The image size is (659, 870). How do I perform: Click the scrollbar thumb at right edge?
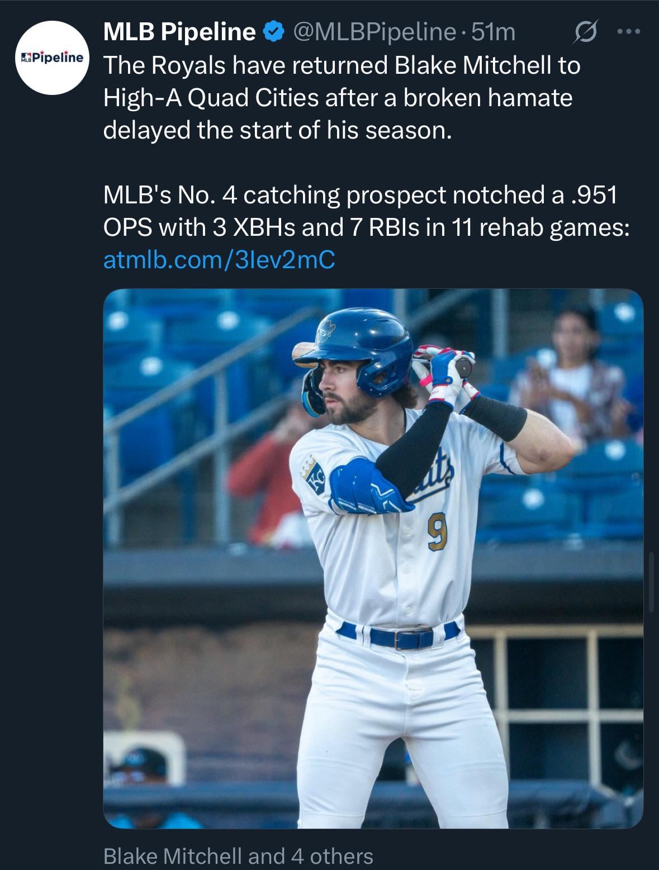[651, 581]
